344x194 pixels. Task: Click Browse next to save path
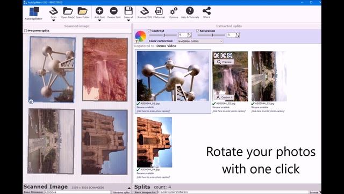pyautogui.click(x=314, y=192)
